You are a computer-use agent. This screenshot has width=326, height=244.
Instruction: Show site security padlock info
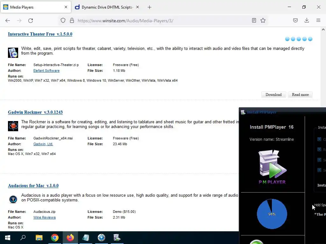[x=72, y=20]
